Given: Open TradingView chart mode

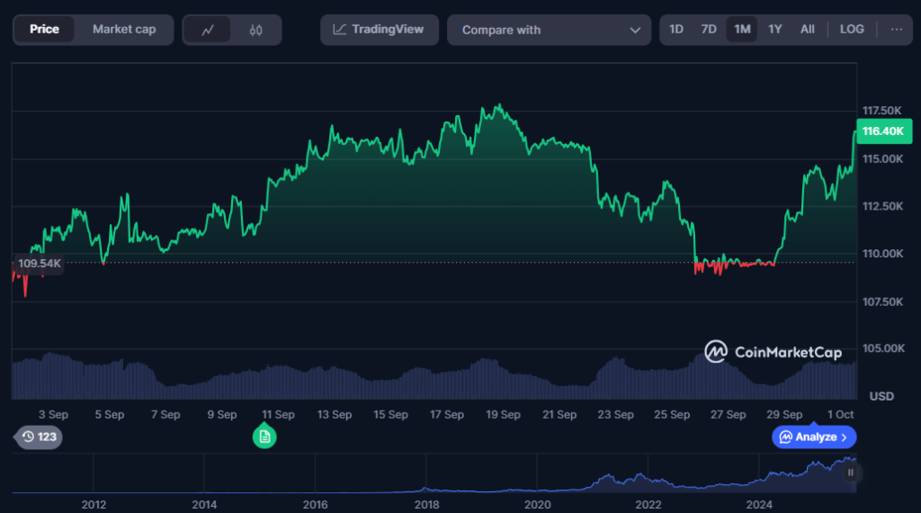Looking at the screenshot, I should [379, 30].
